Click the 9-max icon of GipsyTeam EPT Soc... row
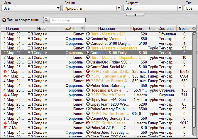 click(x=88, y=99)
